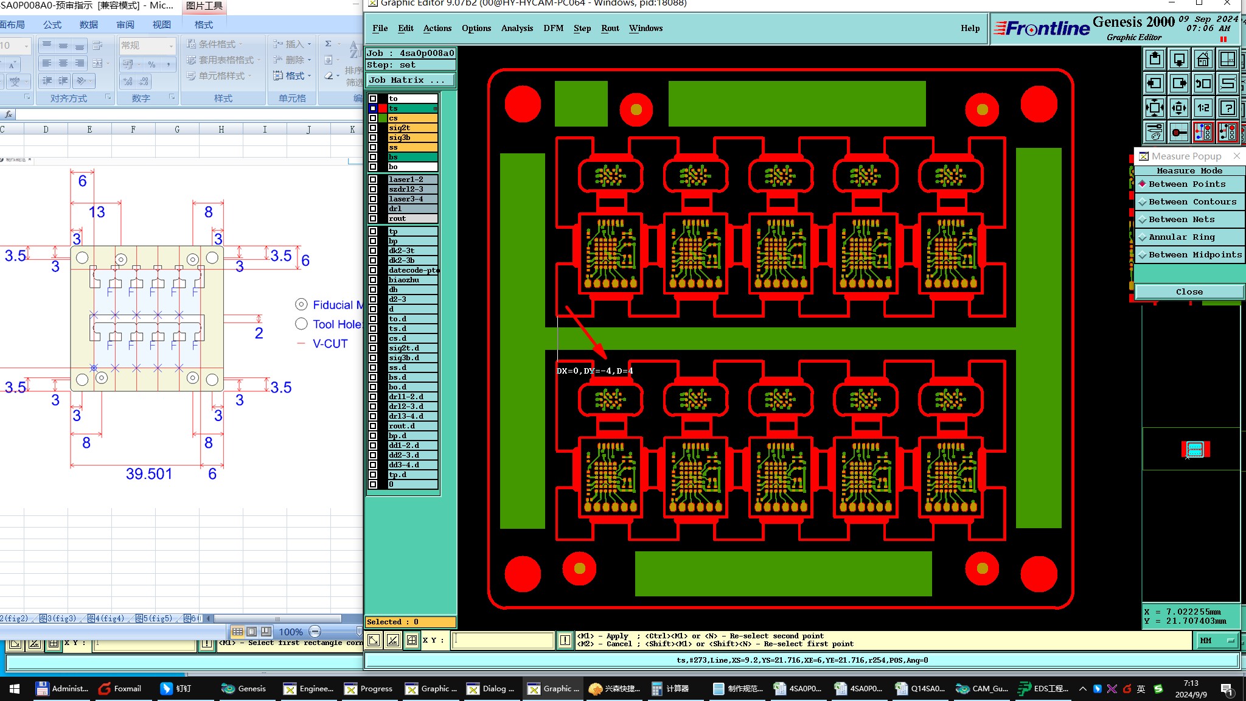Image resolution: width=1246 pixels, height=701 pixels.
Task: Click the pan right arrow icon
Action: point(1178,84)
